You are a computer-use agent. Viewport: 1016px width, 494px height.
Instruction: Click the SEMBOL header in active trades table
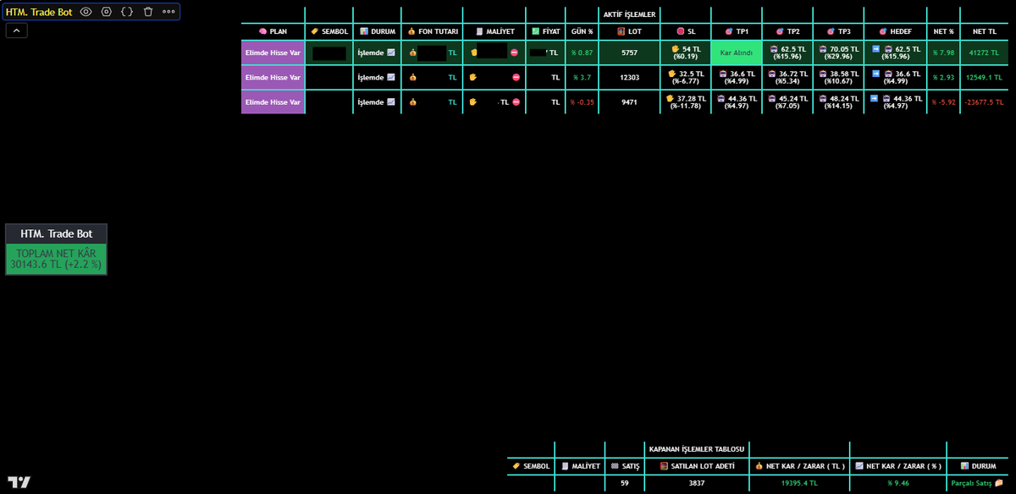(329, 31)
